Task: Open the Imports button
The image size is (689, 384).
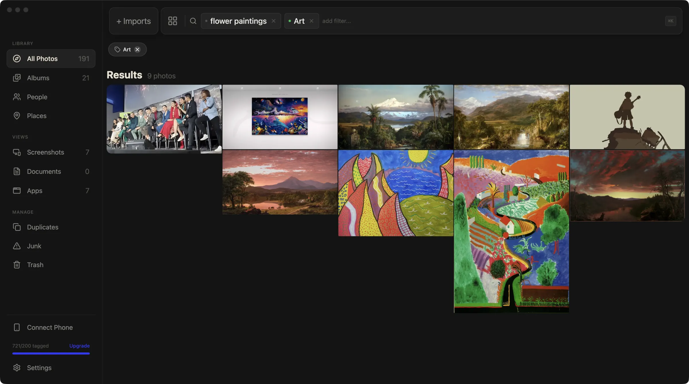Action: [x=133, y=21]
